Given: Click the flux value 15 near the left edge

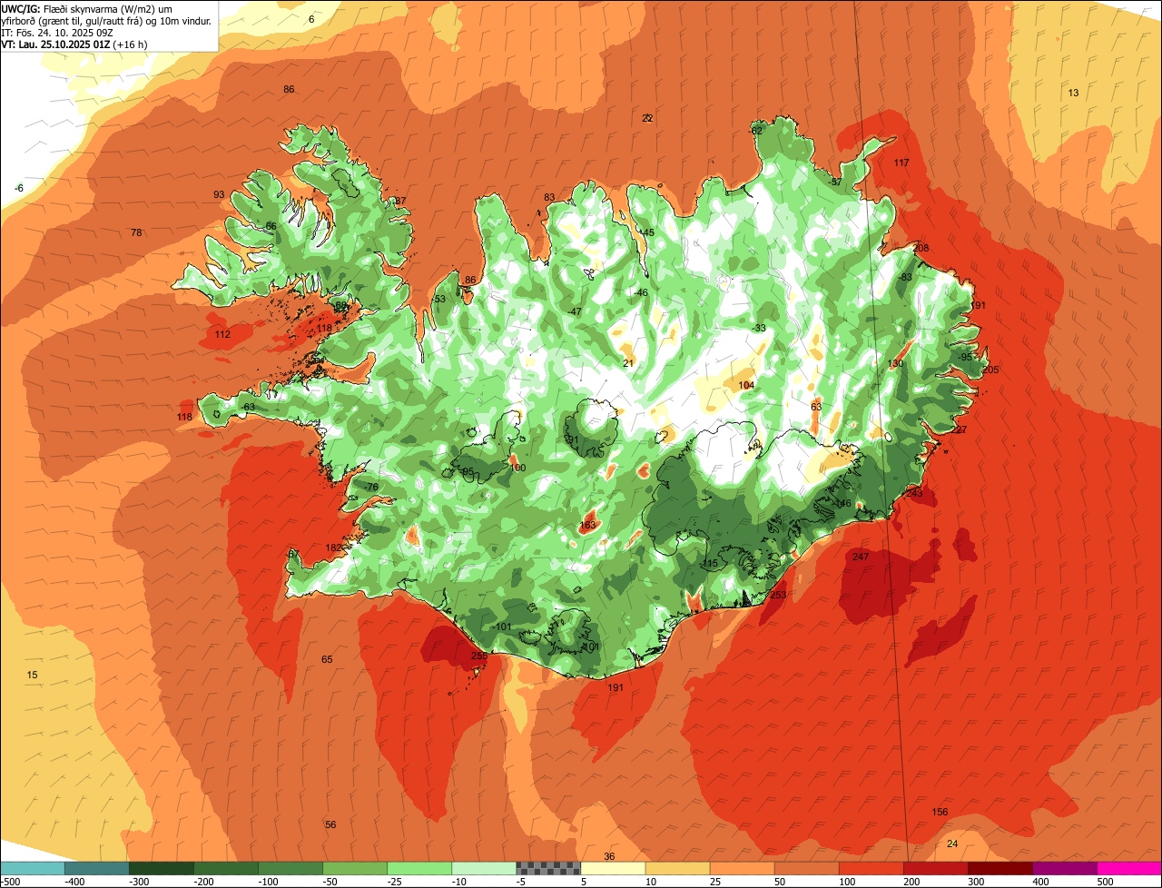Looking at the screenshot, I should click(32, 675).
